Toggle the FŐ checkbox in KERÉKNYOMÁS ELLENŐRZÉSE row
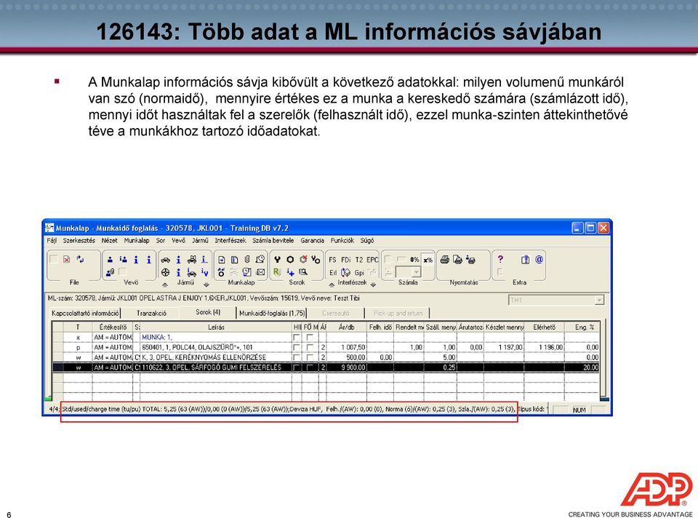698x518 pixels. (x=310, y=357)
